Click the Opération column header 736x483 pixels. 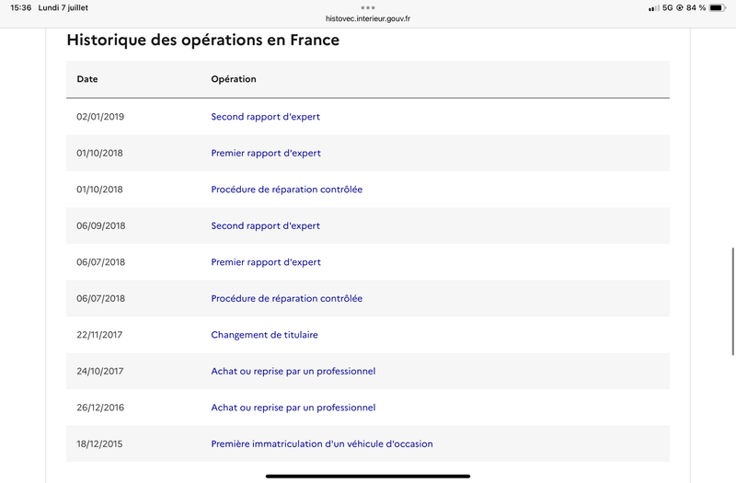coord(234,79)
